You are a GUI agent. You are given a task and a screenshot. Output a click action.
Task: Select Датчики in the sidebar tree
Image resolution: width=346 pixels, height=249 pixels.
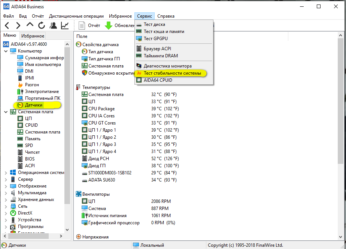[x=34, y=105]
